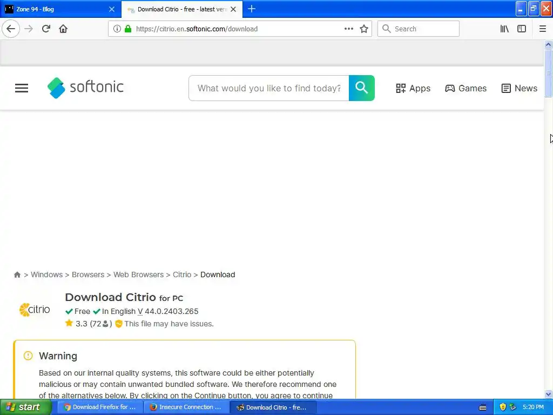Screen dimensions: 553x415
Task: Open a new tab with plus button
Action: [x=252, y=9]
